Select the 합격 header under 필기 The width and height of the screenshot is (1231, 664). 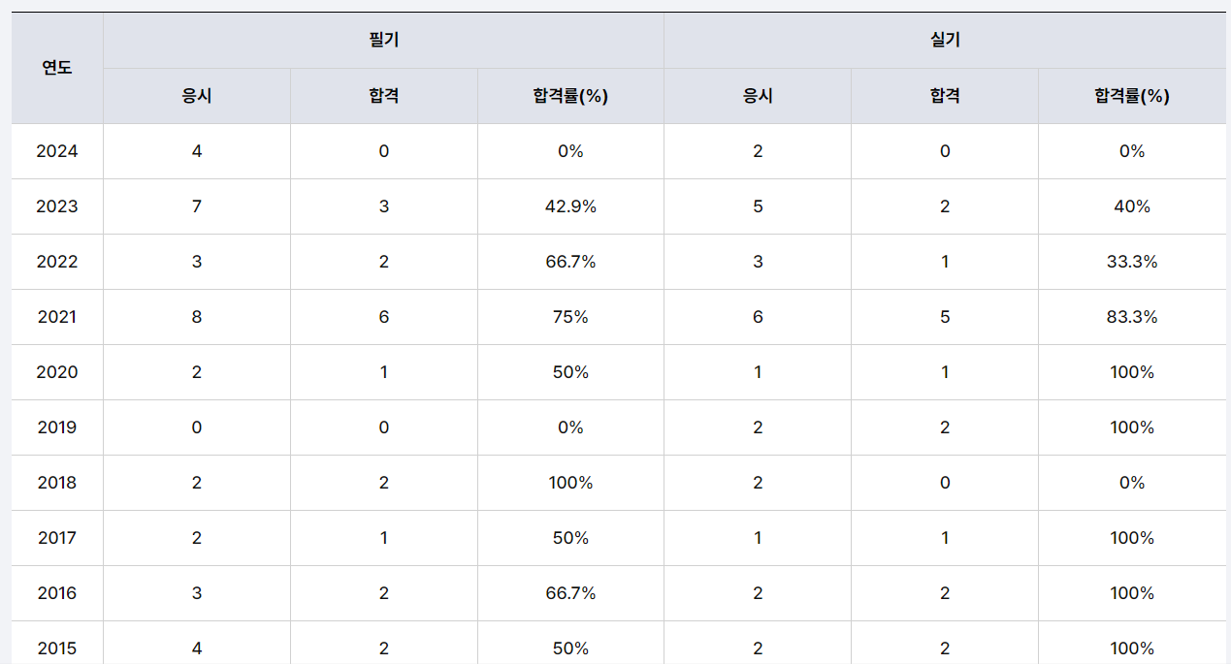point(383,96)
